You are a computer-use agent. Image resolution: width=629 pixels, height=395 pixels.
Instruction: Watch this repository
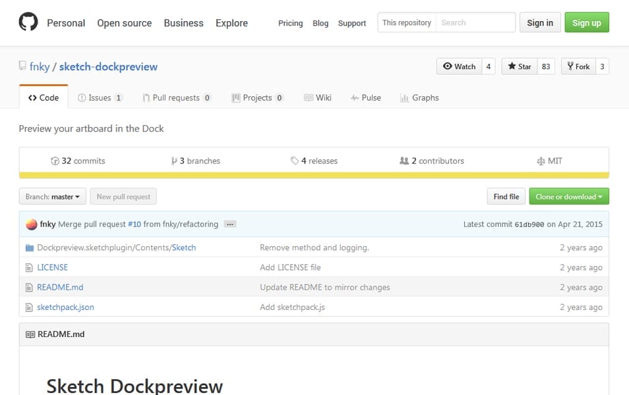pos(460,66)
